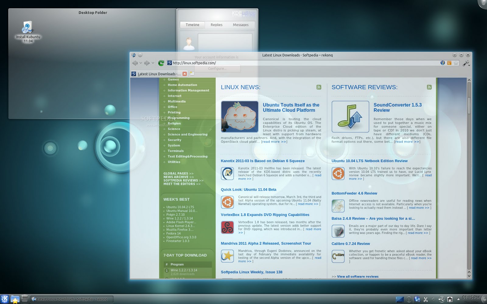This screenshot has width=487, height=304.
Task: Open the Ubuntu cloud article thumbnail
Action: pos(240,117)
